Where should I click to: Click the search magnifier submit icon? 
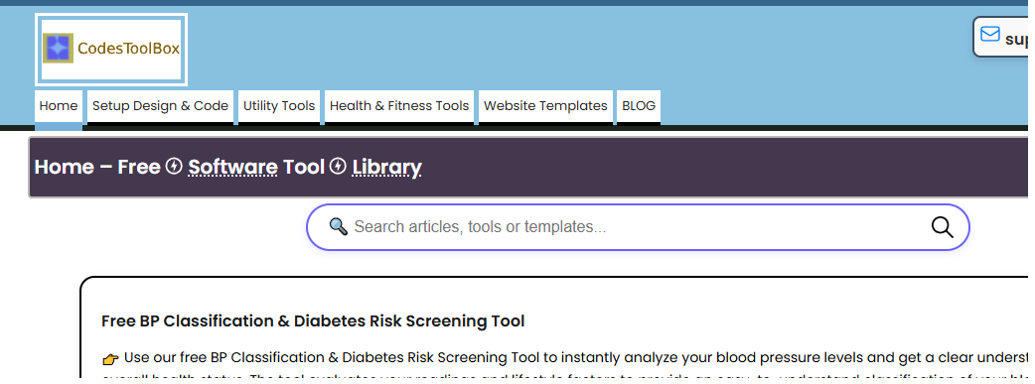(x=942, y=227)
